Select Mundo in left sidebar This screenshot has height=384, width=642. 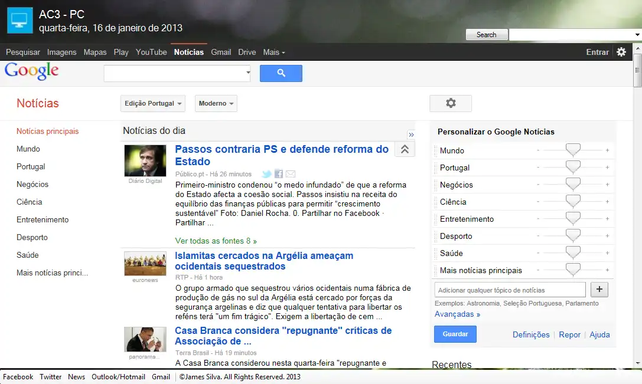click(28, 149)
